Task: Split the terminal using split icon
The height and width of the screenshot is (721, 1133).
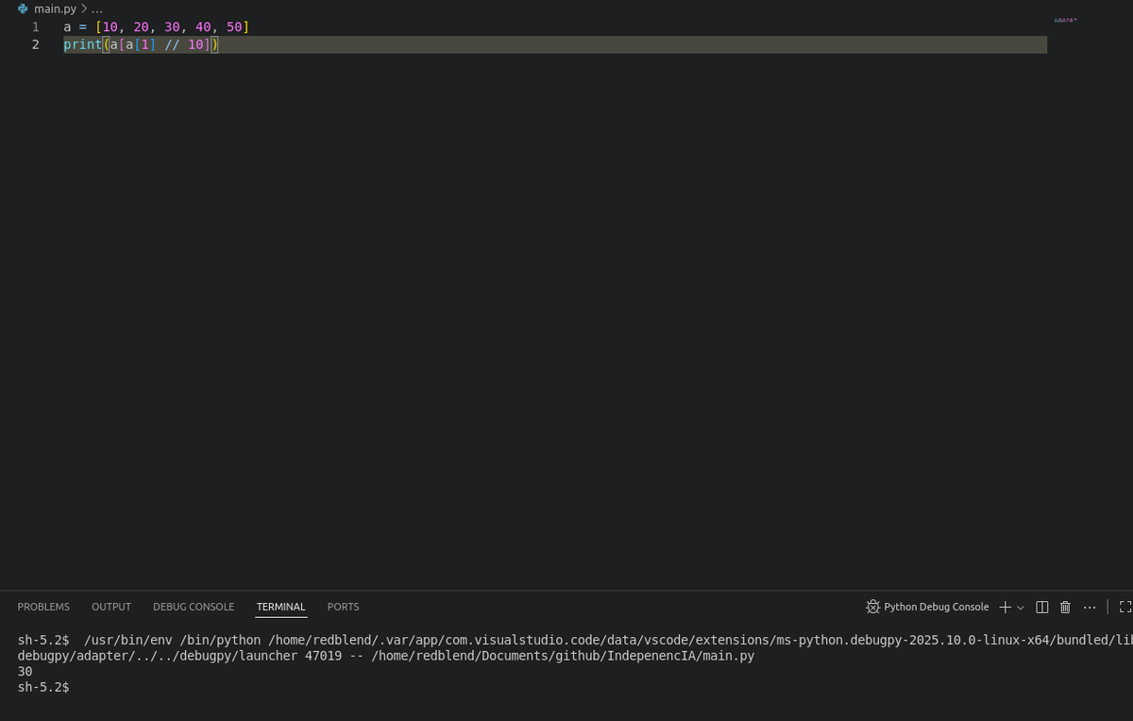Action: [1042, 607]
